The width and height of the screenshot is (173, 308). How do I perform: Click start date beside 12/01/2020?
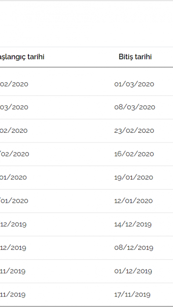click(x=14, y=201)
